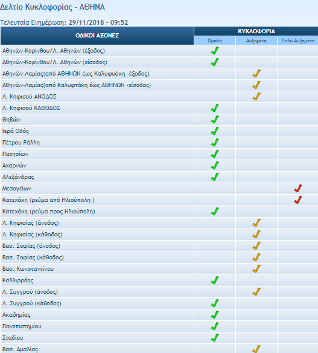
Task: Click the orange checkmark for Λ. Κηφισίας (κάθοδος)
Action: pos(256,235)
